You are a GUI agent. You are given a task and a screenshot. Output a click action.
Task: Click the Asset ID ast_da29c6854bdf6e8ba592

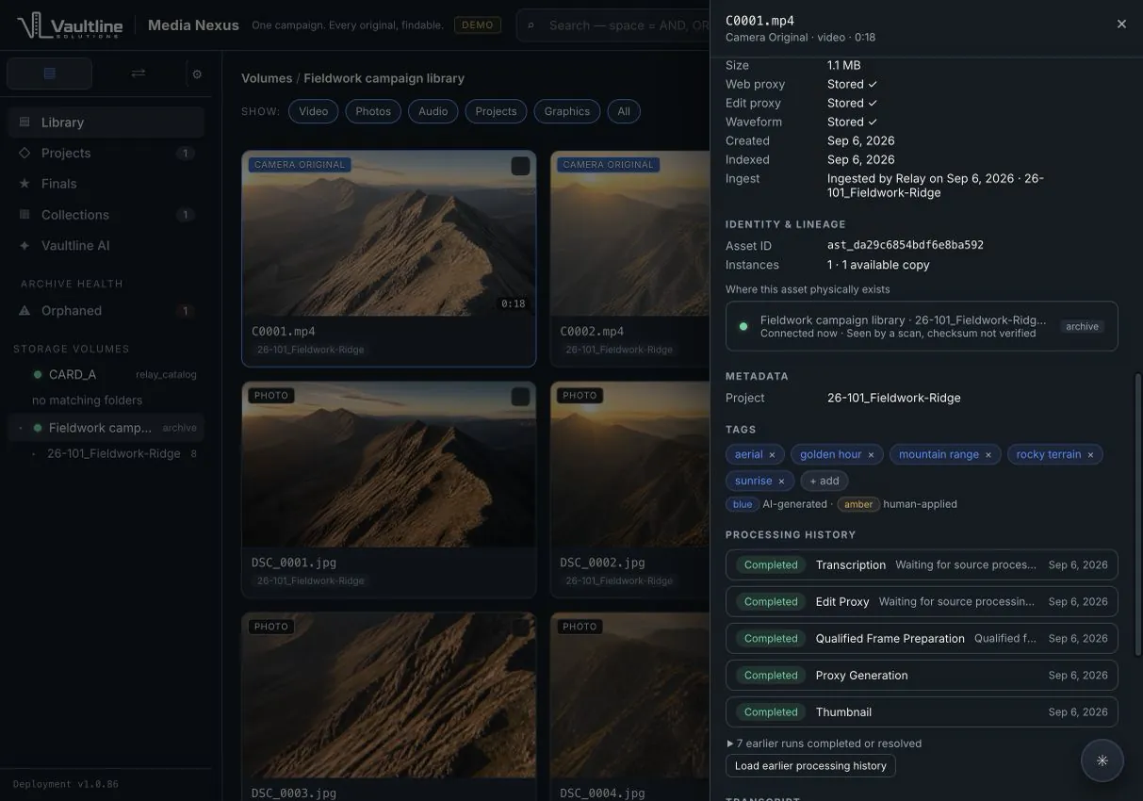906,245
